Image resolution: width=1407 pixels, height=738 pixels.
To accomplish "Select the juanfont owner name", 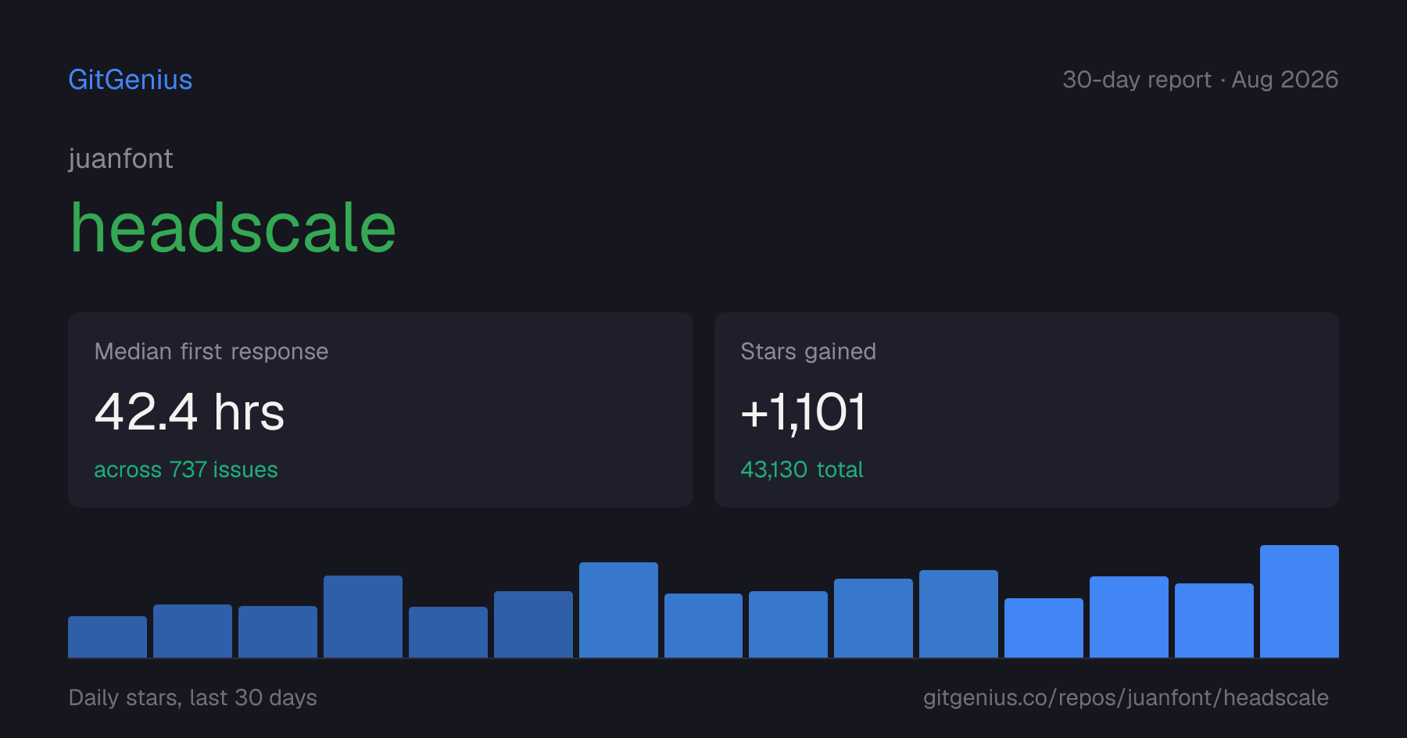I will [120, 159].
